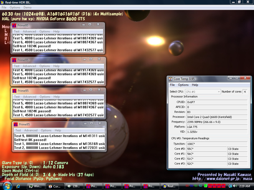Screen dimensions: 254x190
Task: Click Core Temp title bar icon
Action: coord(170,79)
